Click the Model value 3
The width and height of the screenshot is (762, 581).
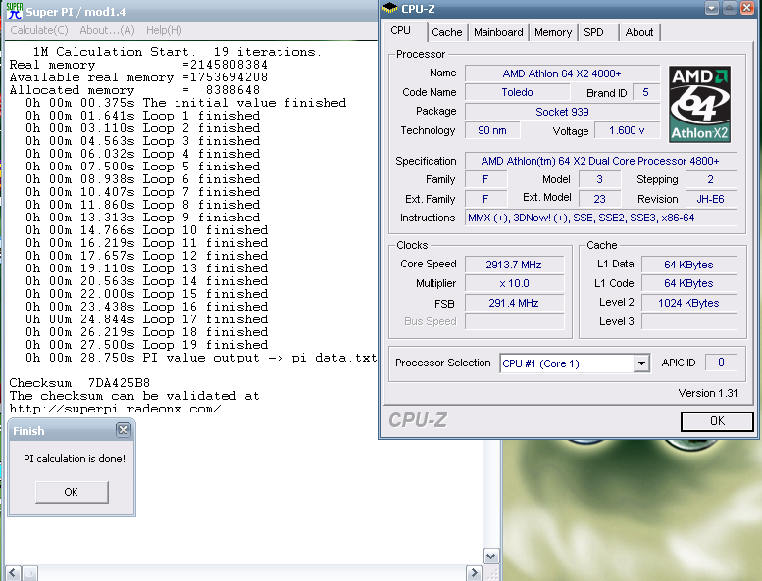tap(599, 179)
